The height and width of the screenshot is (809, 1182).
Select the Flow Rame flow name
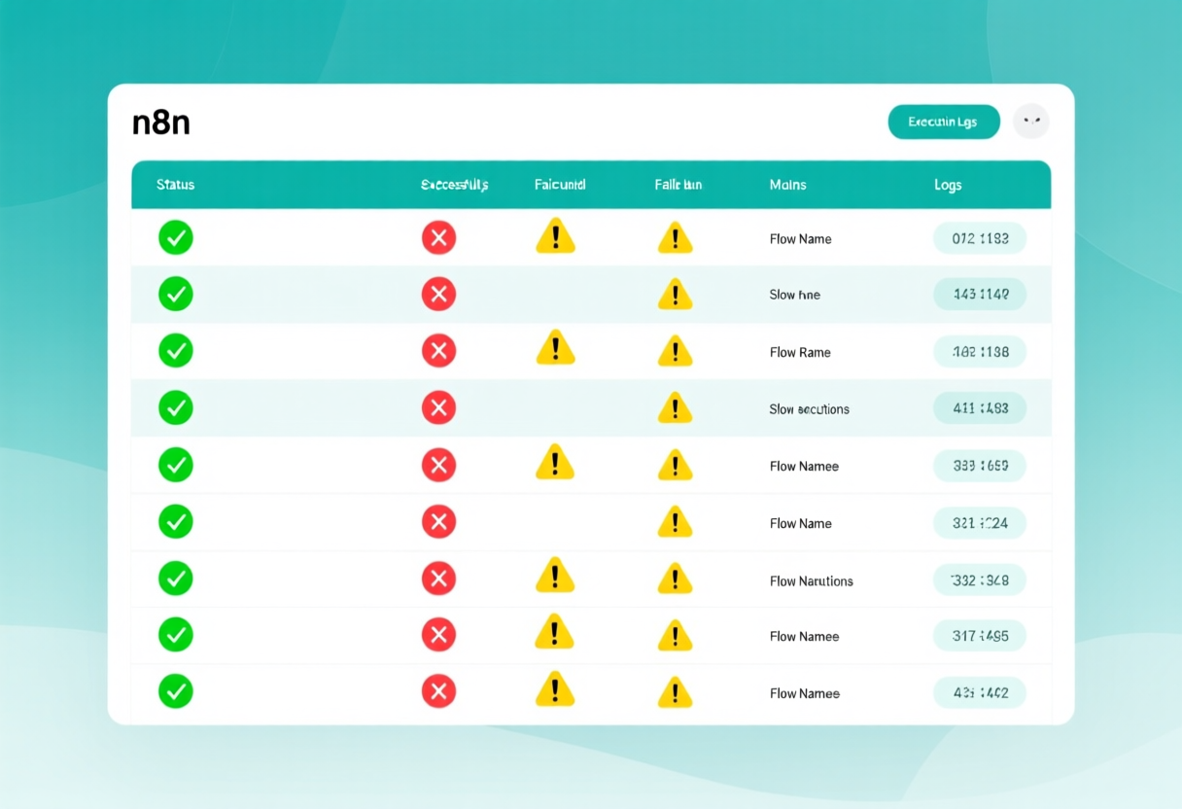pos(800,352)
